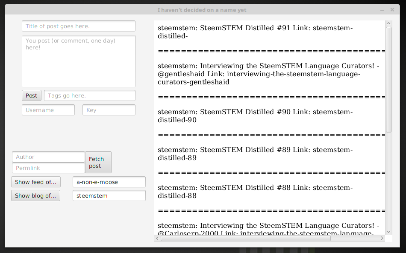Click the vertical scrollbar thumb
Screen dimensions: 406x253
click(x=388, y=80)
